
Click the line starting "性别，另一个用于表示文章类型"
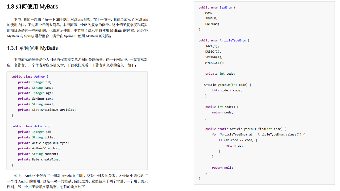[47, 187]
